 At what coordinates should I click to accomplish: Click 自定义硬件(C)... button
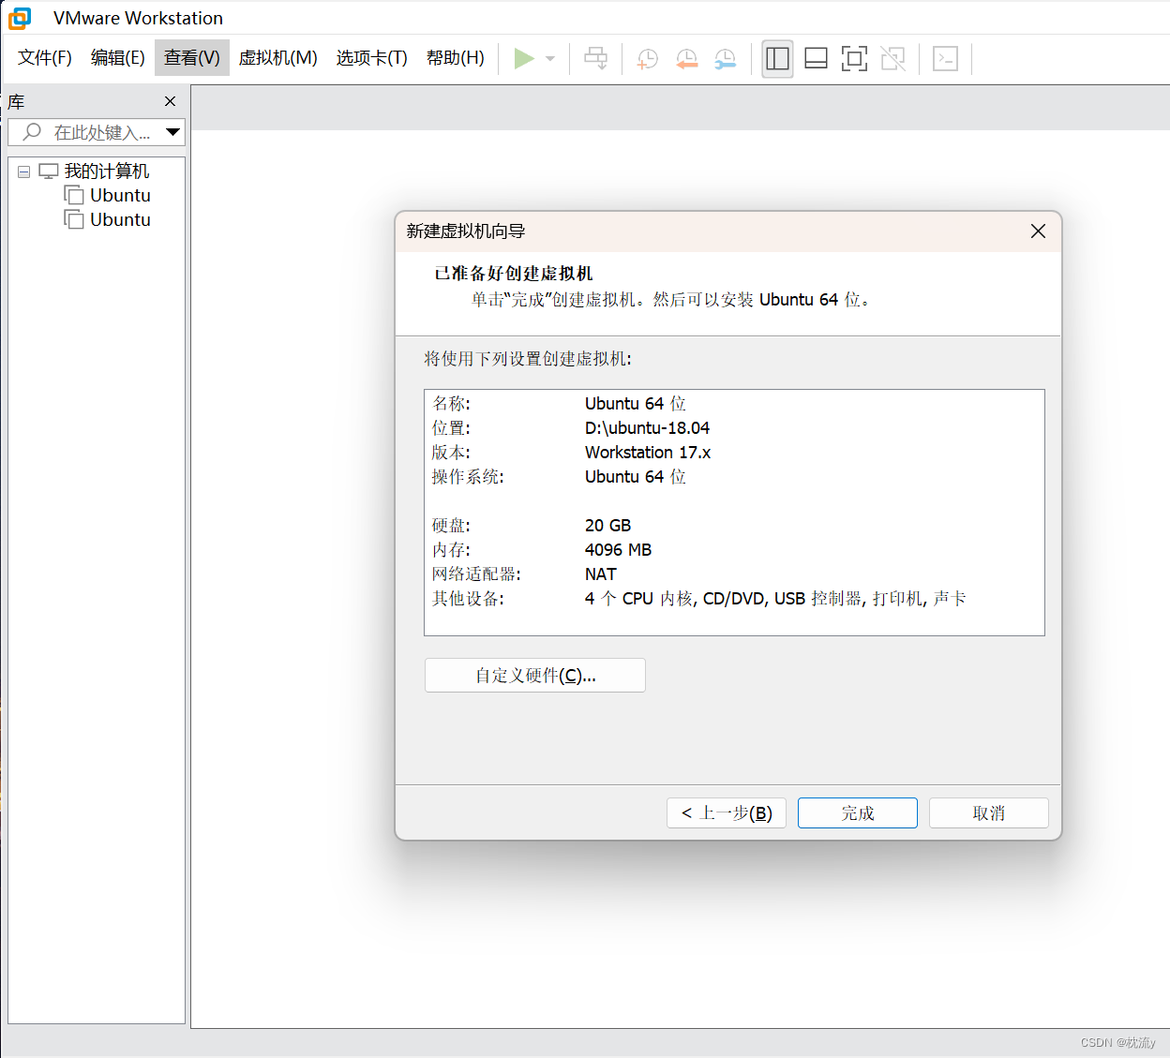point(535,676)
